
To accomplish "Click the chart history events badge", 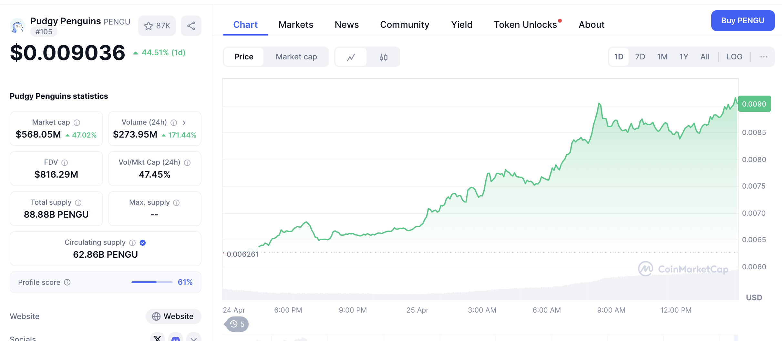I will 237,324.
